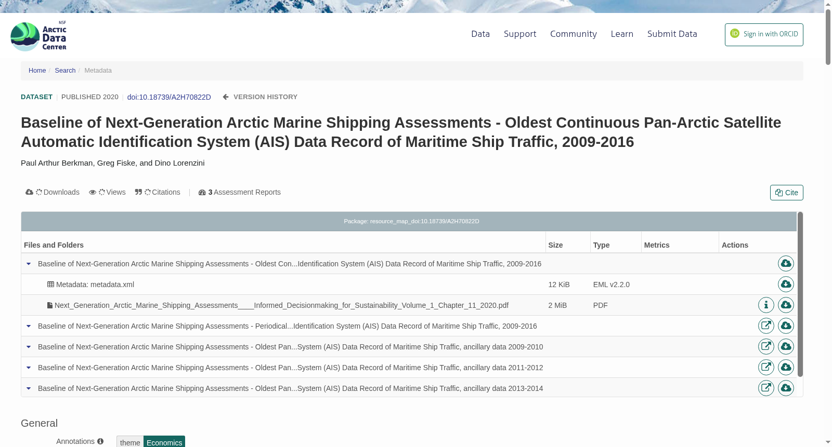Open the dataset DOI link
Screen dimensions: 832x447
pyautogui.click(x=169, y=97)
